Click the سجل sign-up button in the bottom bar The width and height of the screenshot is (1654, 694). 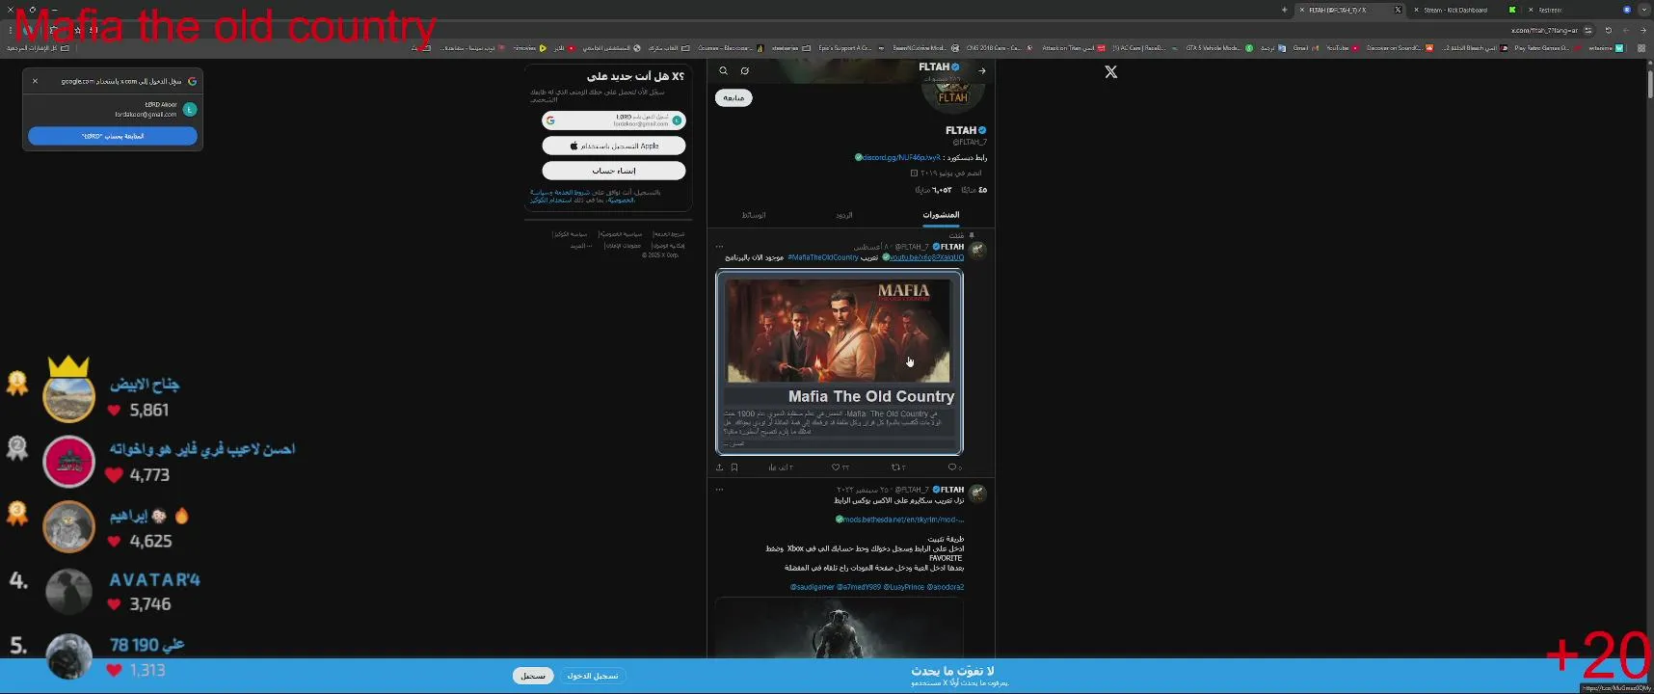click(533, 676)
